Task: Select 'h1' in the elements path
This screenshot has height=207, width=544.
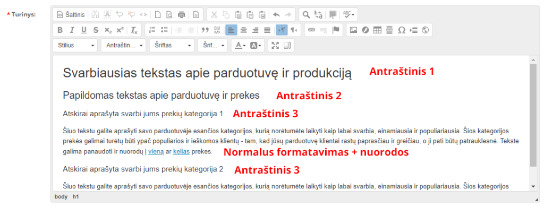Action: point(75,196)
